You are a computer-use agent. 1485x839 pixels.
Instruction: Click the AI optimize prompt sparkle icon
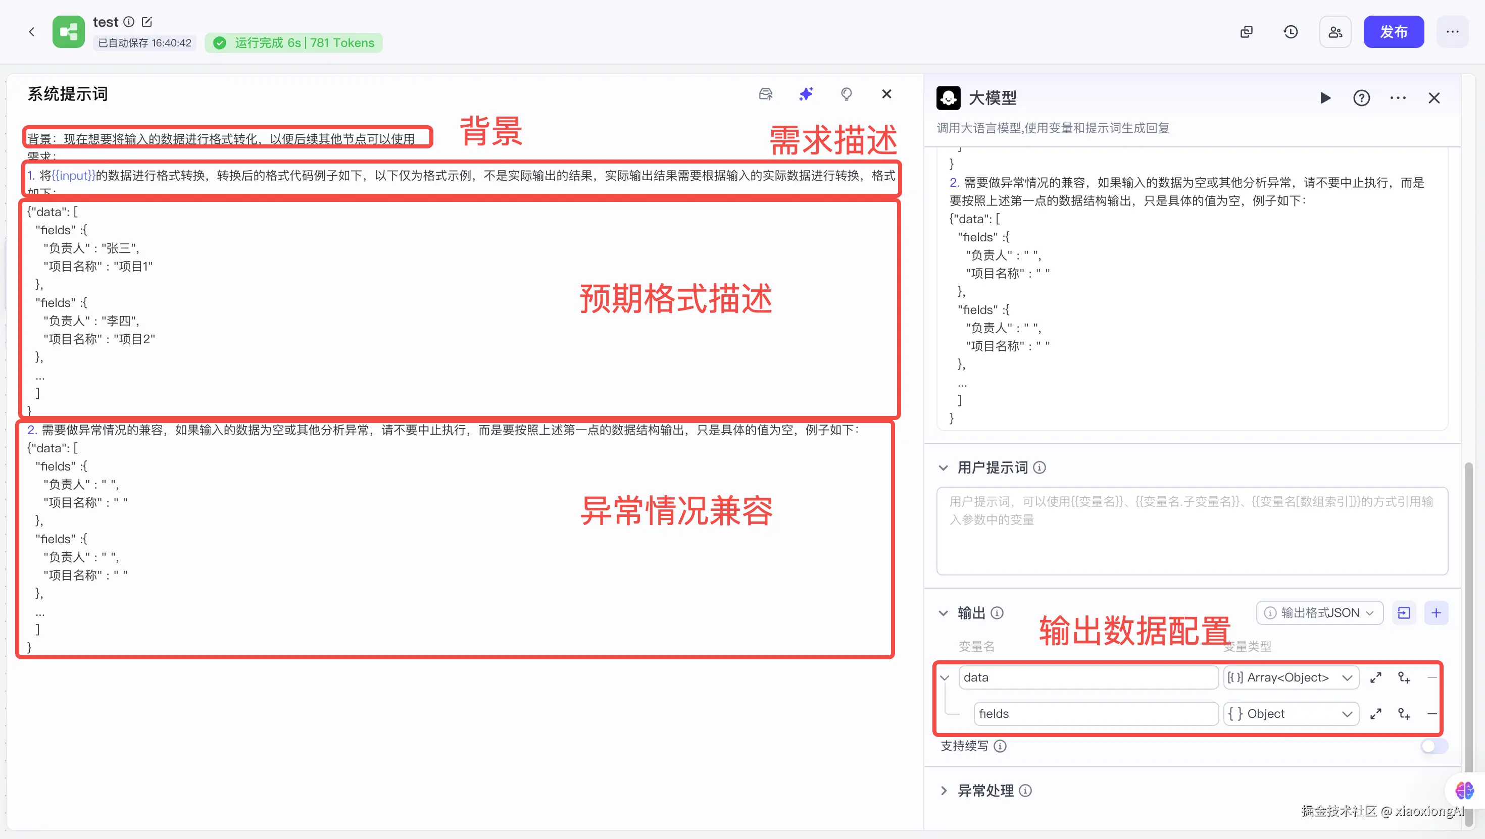[x=806, y=94]
